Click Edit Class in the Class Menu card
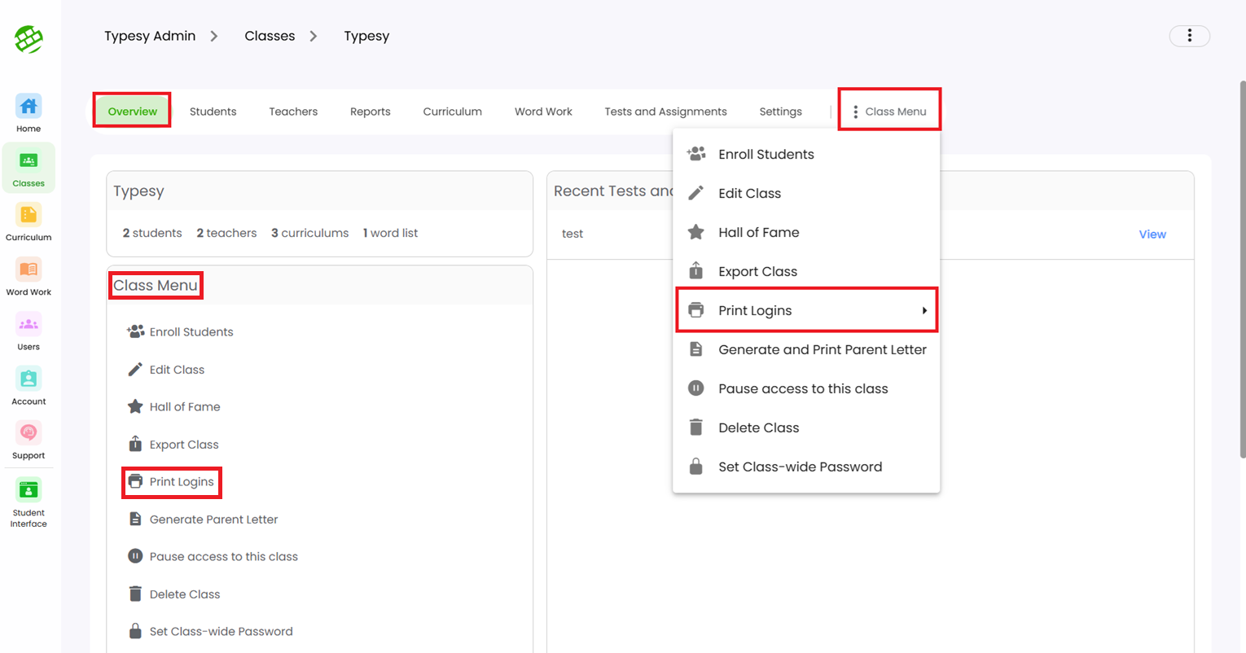This screenshot has width=1246, height=653. (x=166, y=370)
